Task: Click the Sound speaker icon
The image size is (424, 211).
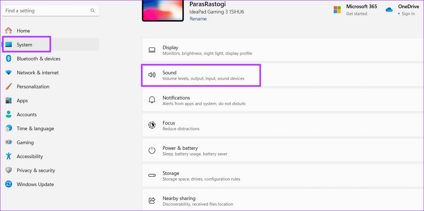Action: [x=152, y=75]
